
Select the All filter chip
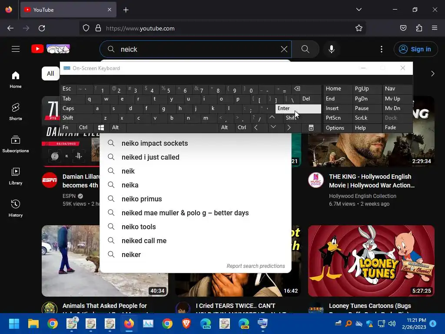(50, 73)
